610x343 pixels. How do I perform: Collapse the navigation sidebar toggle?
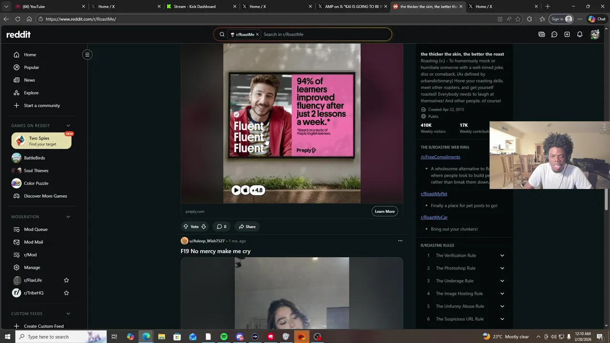[x=87, y=55]
